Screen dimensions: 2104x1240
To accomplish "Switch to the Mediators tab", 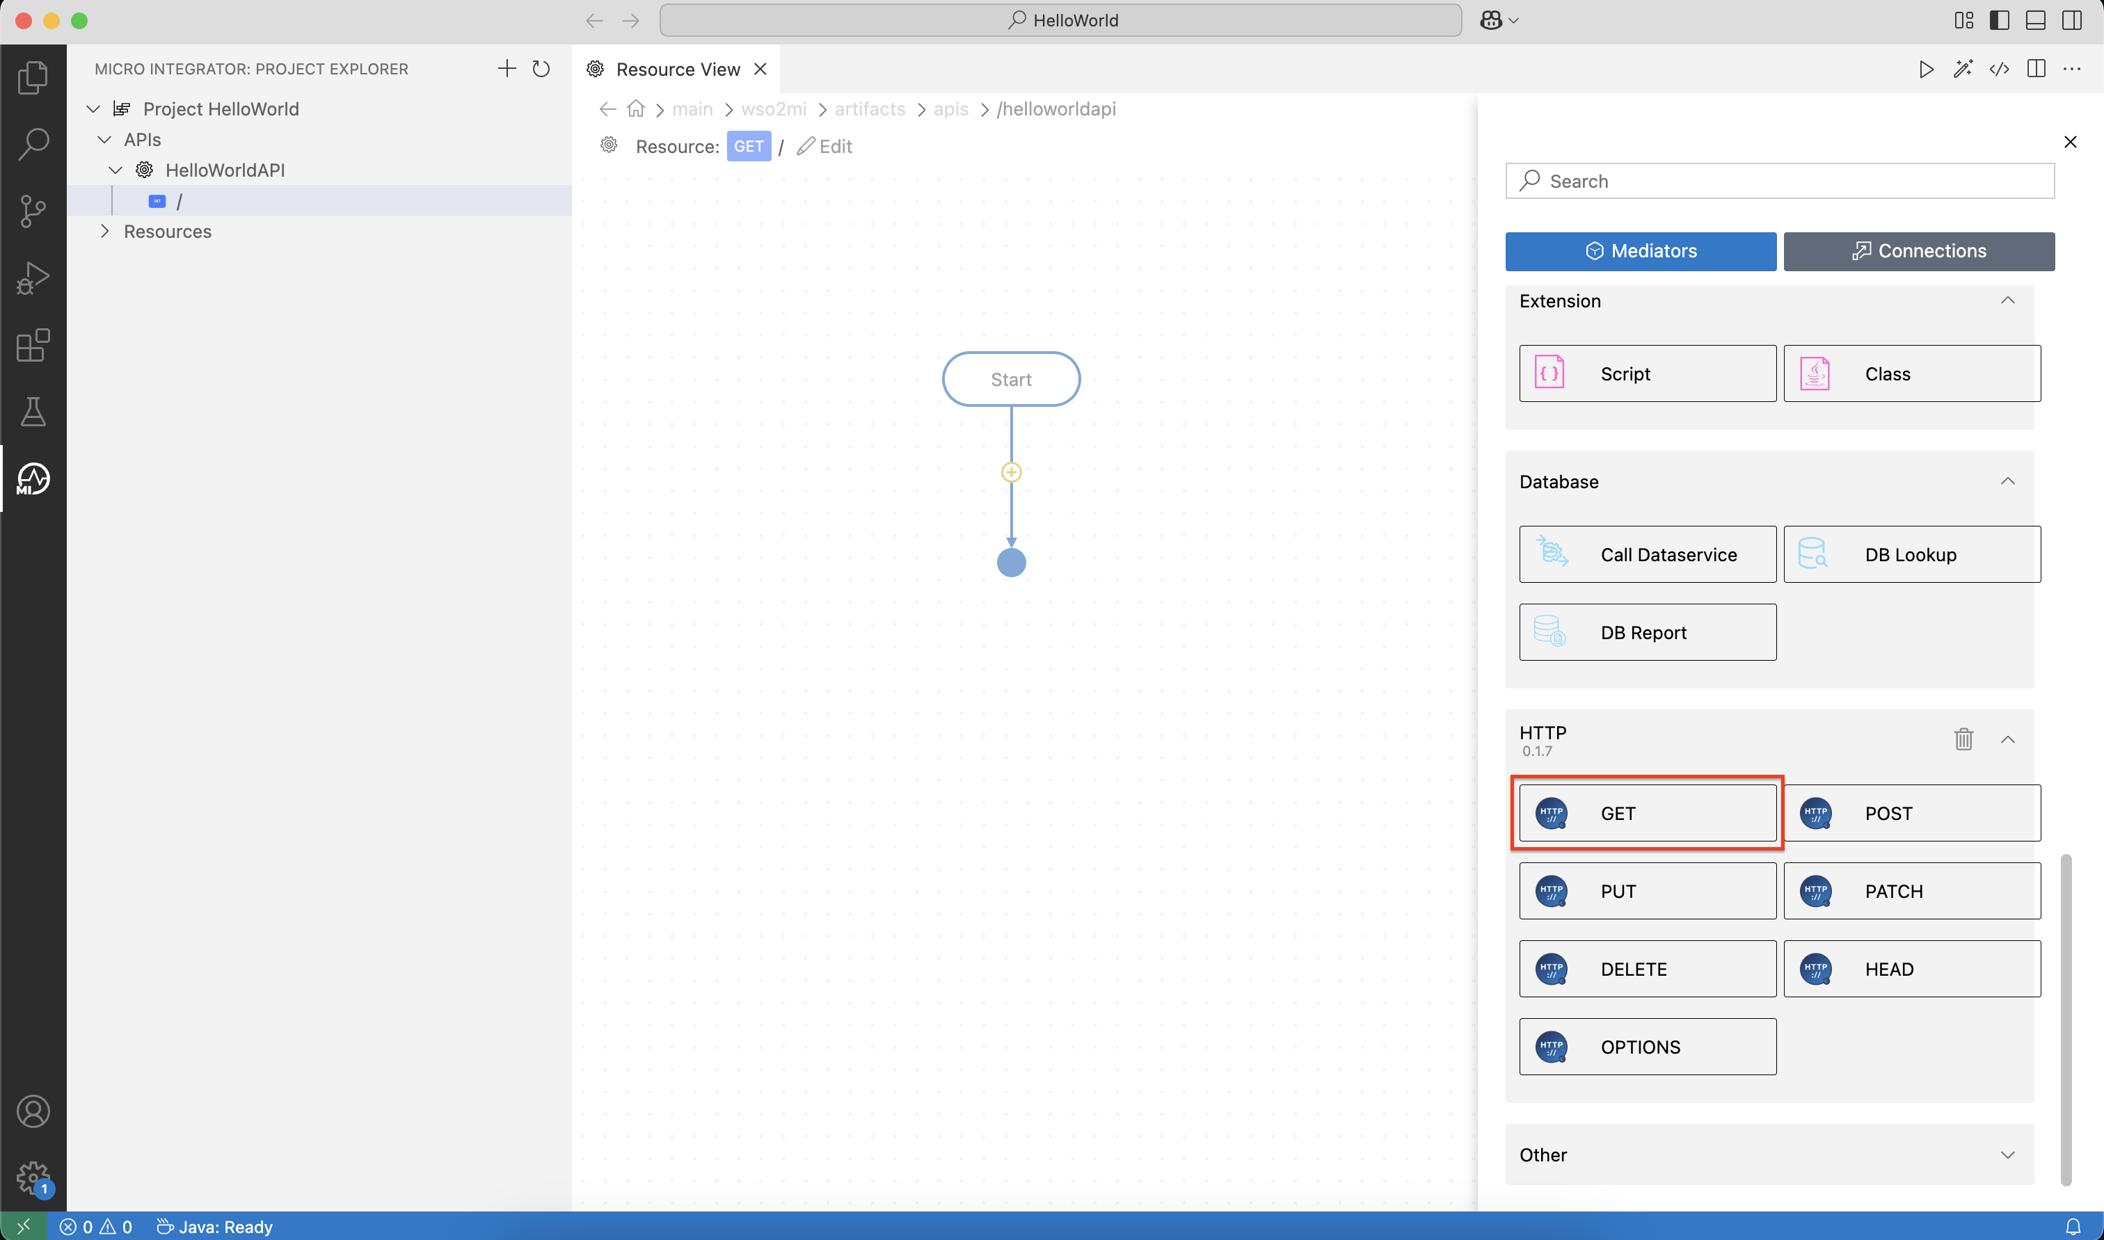I will click(1640, 252).
